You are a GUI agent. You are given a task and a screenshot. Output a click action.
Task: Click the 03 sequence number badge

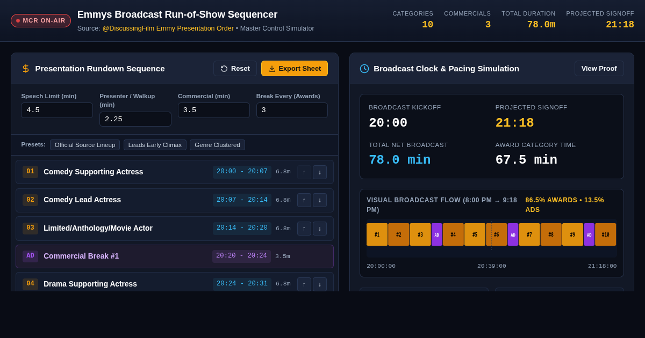pyautogui.click(x=30, y=228)
